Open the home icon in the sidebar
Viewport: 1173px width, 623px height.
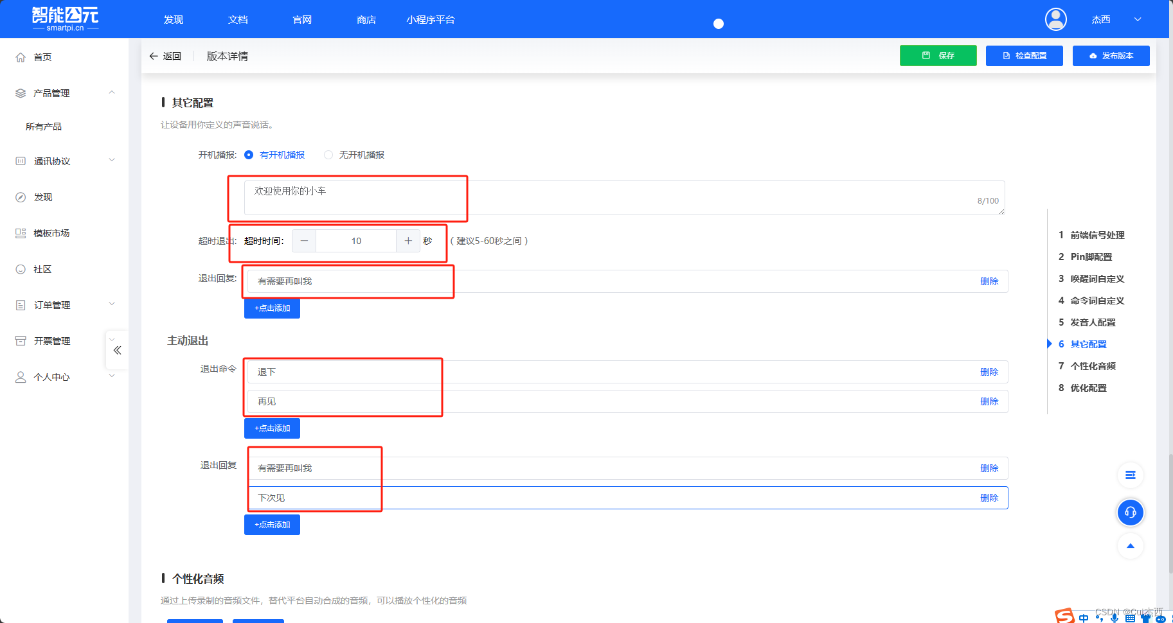21,57
